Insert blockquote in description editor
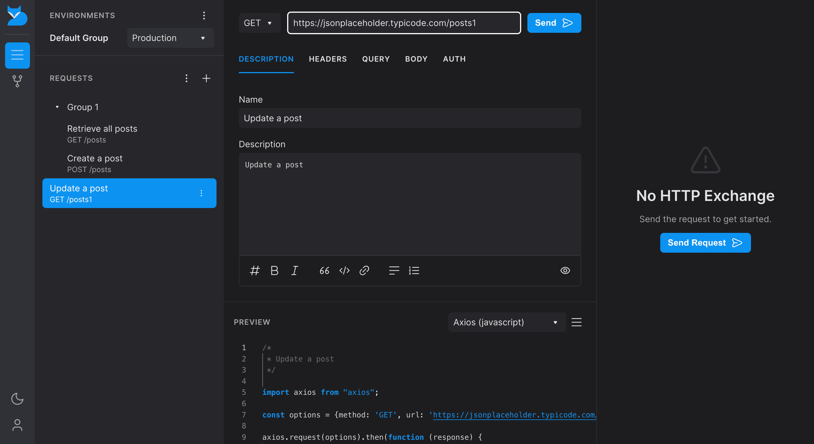This screenshot has width=814, height=444. [324, 270]
